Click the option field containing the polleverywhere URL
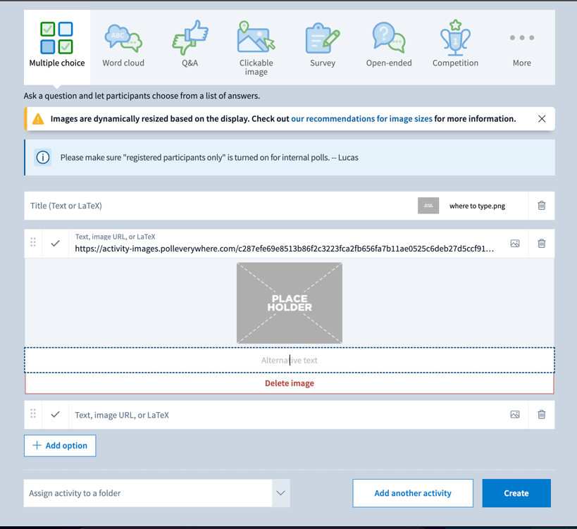This screenshot has width=577, height=529. point(285,244)
